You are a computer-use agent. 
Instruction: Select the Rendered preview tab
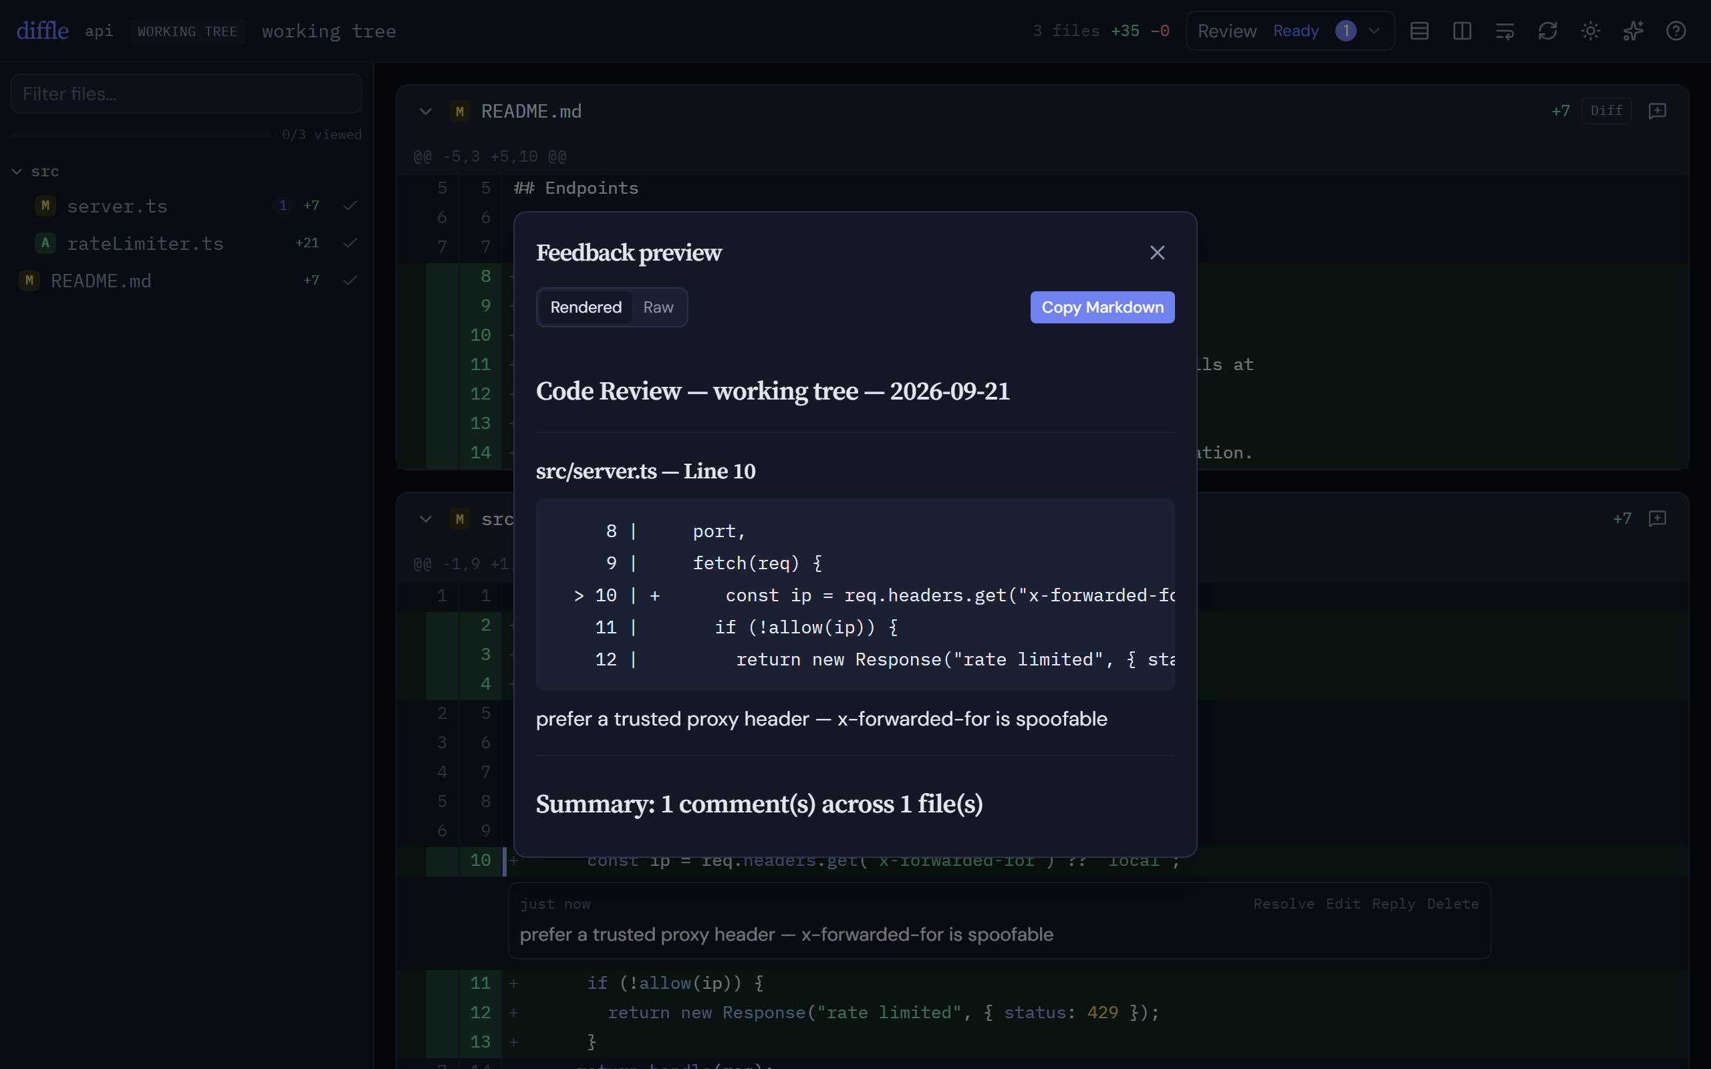(x=585, y=307)
